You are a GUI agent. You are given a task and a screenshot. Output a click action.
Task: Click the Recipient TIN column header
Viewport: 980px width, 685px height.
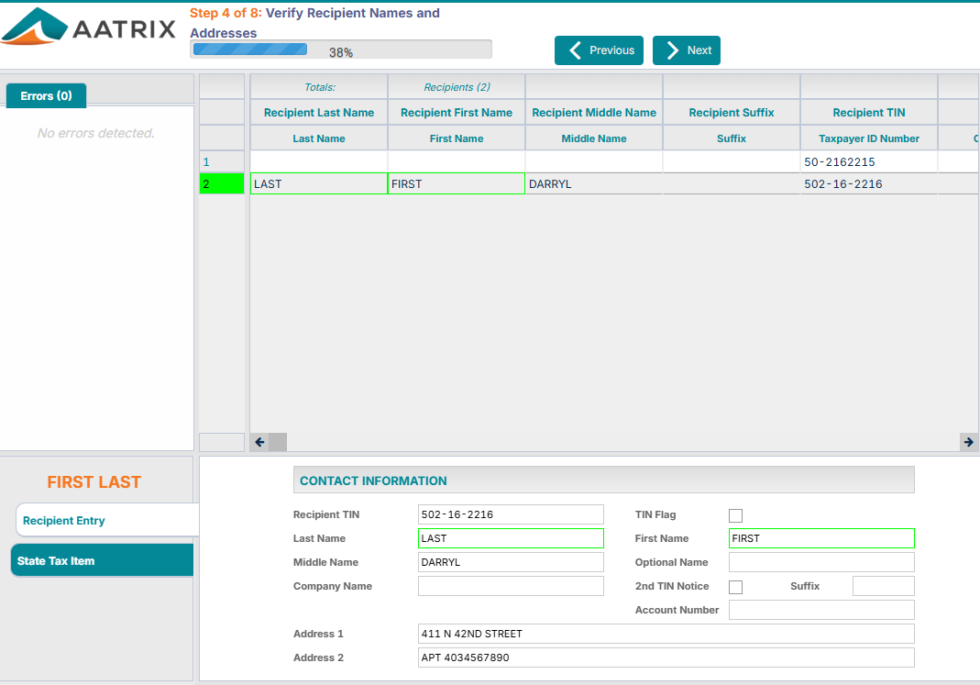(x=869, y=113)
